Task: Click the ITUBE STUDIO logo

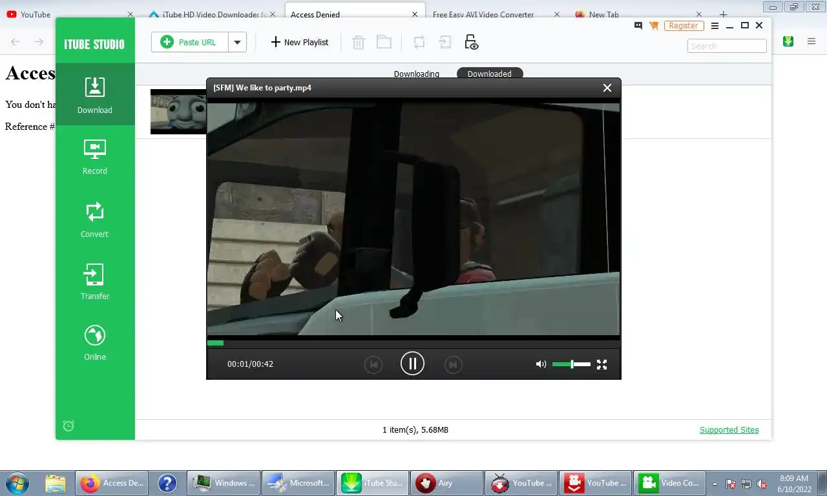Action: click(x=94, y=44)
